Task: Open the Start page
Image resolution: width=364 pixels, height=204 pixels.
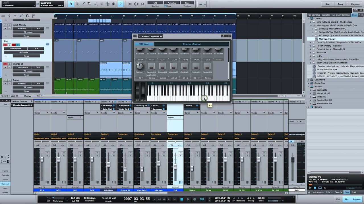Action: click(x=328, y=4)
